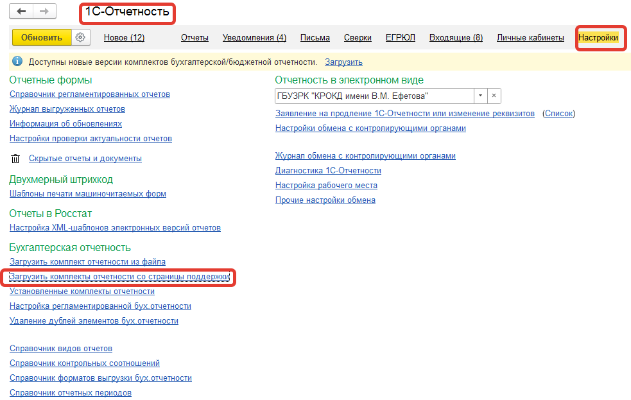Open the Отчеты tab

(x=194, y=38)
